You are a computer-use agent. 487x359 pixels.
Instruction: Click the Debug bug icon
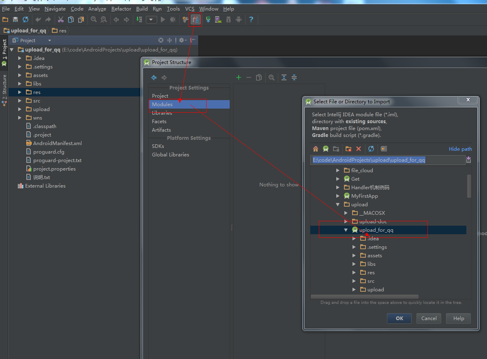coord(173,19)
